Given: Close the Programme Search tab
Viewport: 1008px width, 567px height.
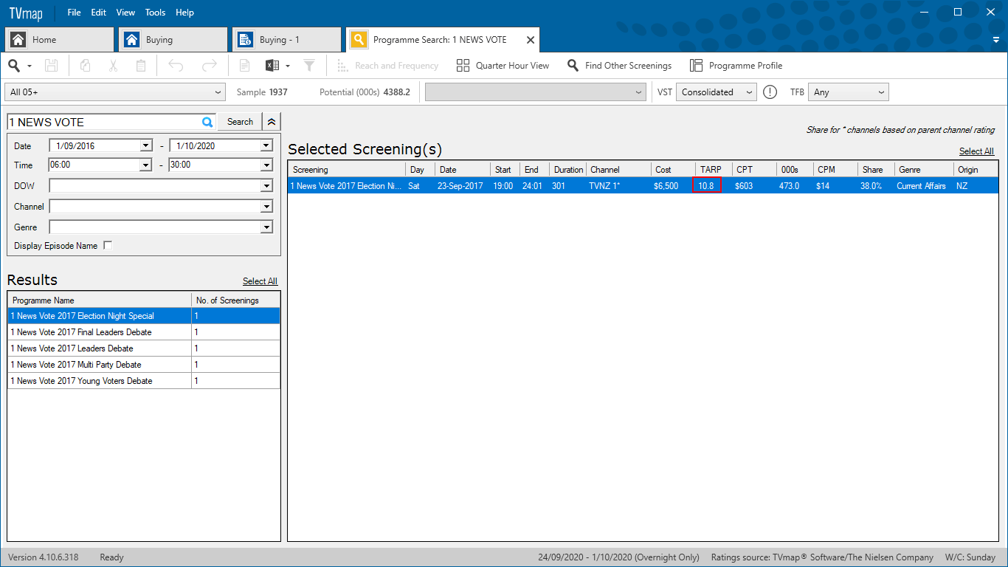Looking at the screenshot, I should (x=531, y=40).
